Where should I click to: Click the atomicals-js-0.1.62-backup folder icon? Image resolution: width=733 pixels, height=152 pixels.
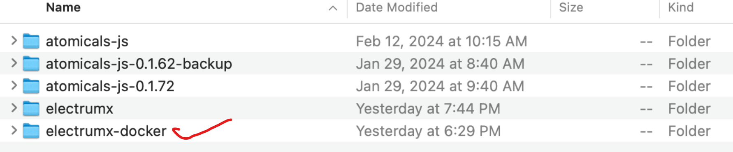tap(31, 64)
